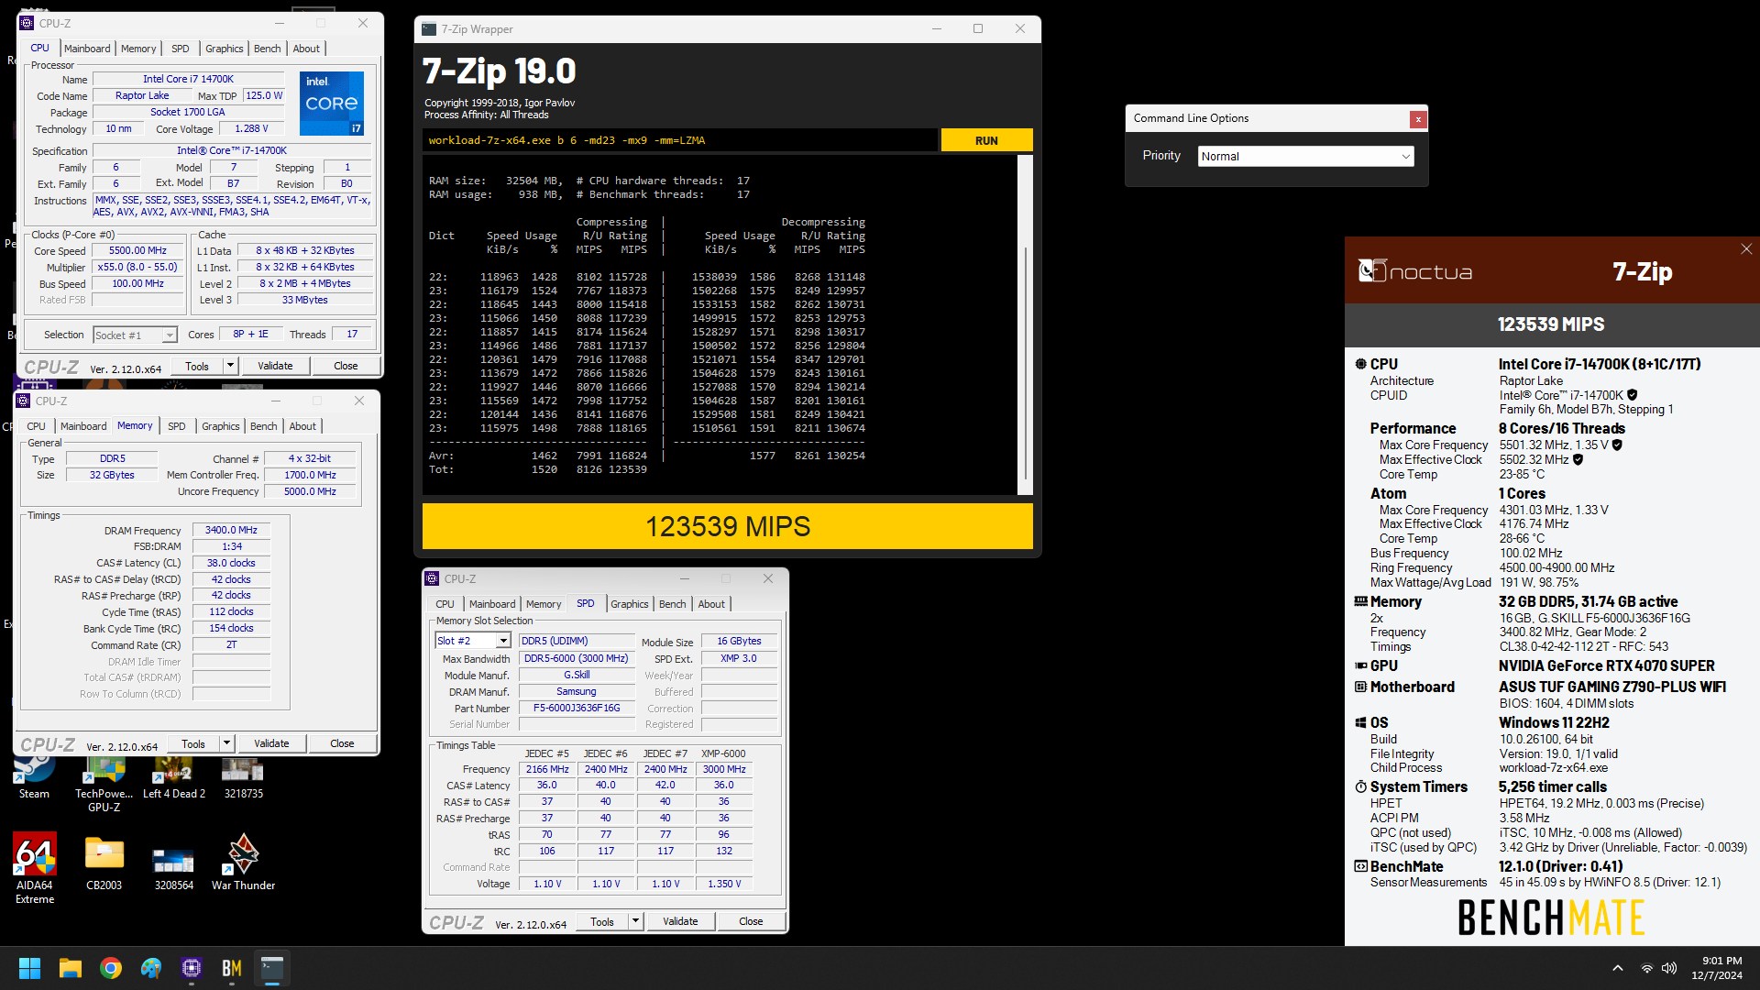Open volume tray icon
The image size is (1760, 990).
tap(1669, 968)
